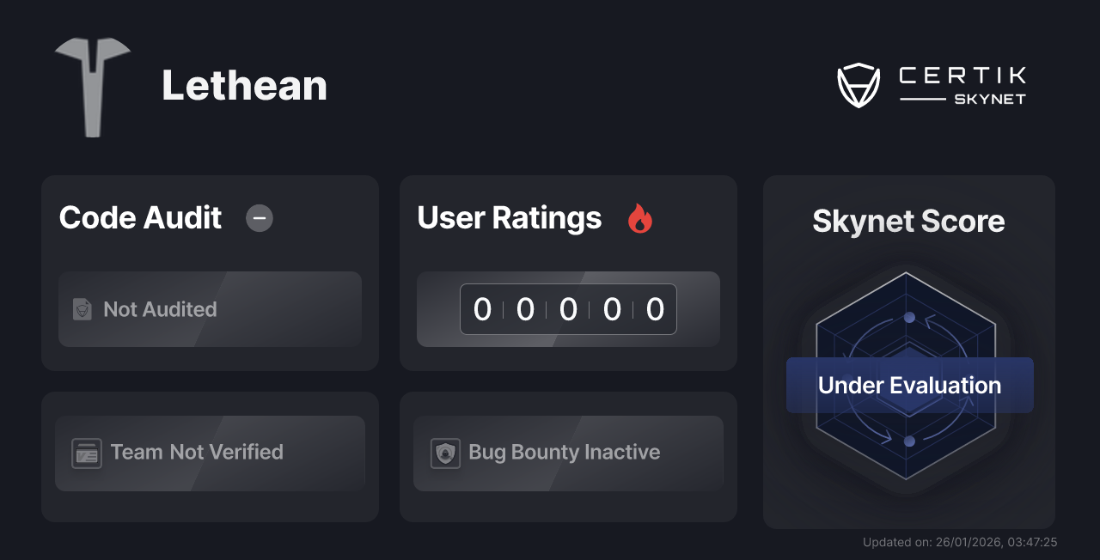Viewport: 1100px width, 560px height.
Task: Click the bug shield icon on Bug Bounty badge
Action: [444, 453]
